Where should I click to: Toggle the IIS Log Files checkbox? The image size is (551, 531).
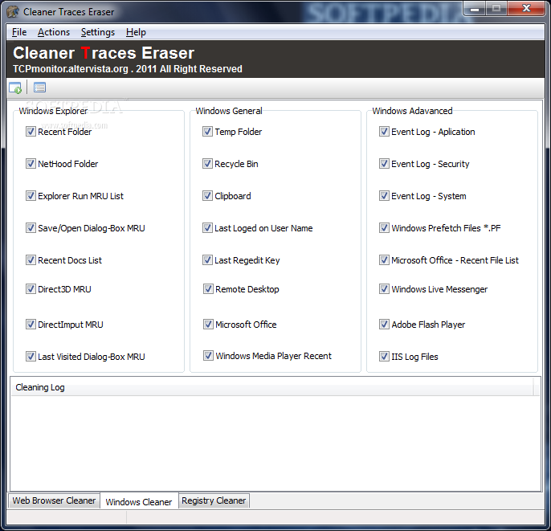coord(384,357)
